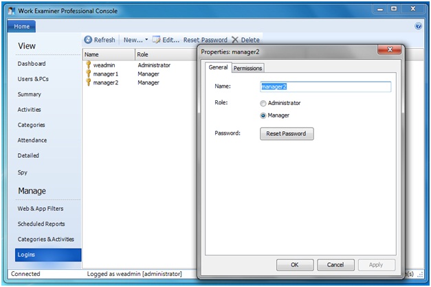Viewport: 431px width, 287px height.
Task: Click the Delete toolbar label
Action: coord(250,40)
